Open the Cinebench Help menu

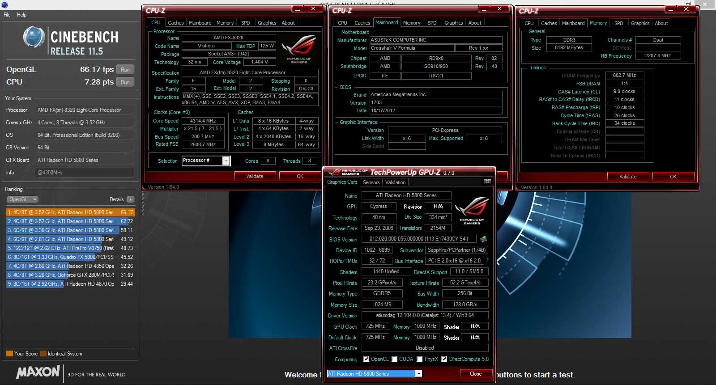22,15
